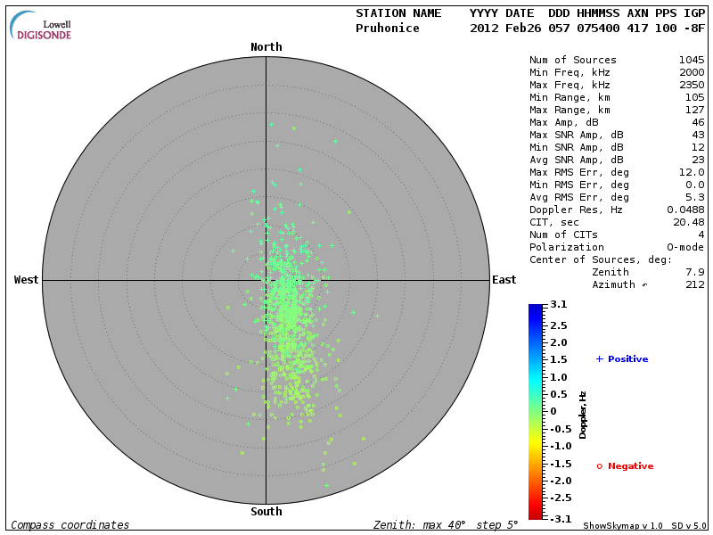Image resolution: width=713 pixels, height=535 pixels.
Task: Select the North compass label
Action: [266, 47]
